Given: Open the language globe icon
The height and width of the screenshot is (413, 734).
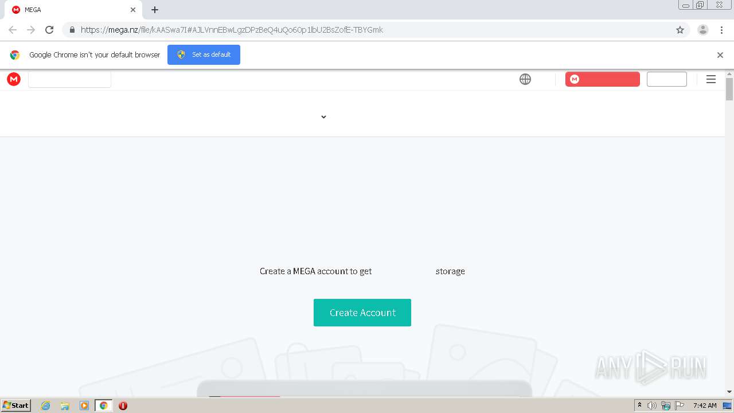Looking at the screenshot, I should coord(525,79).
